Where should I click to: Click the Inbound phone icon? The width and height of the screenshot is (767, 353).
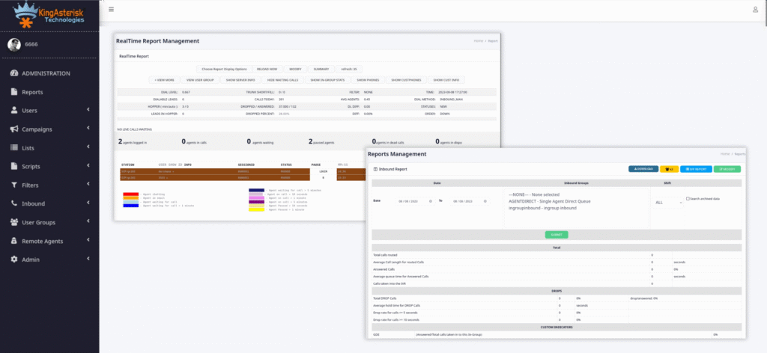[13, 203]
